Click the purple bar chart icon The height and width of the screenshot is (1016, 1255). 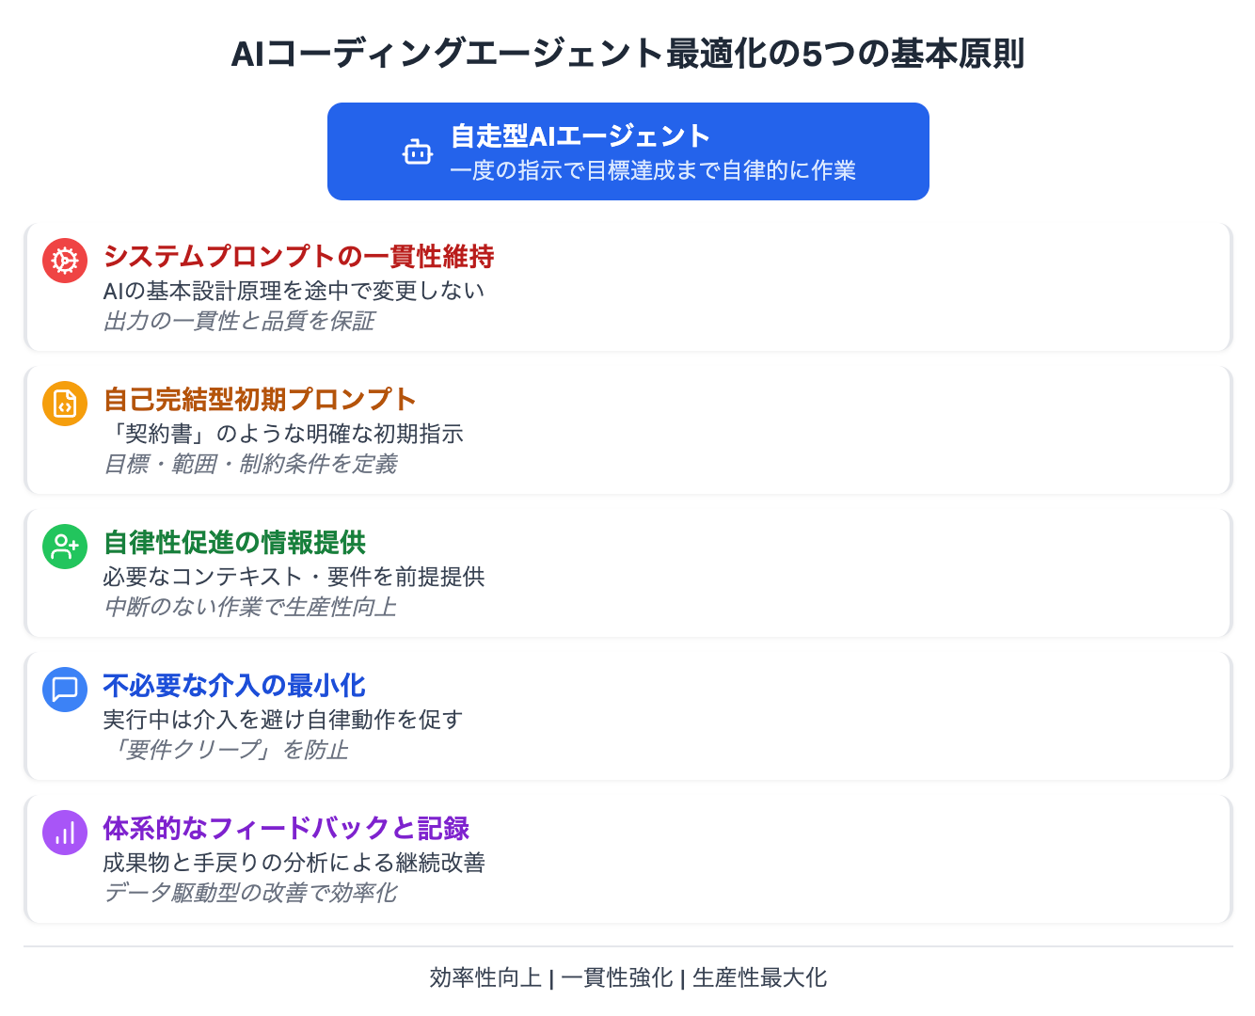coord(65,833)
